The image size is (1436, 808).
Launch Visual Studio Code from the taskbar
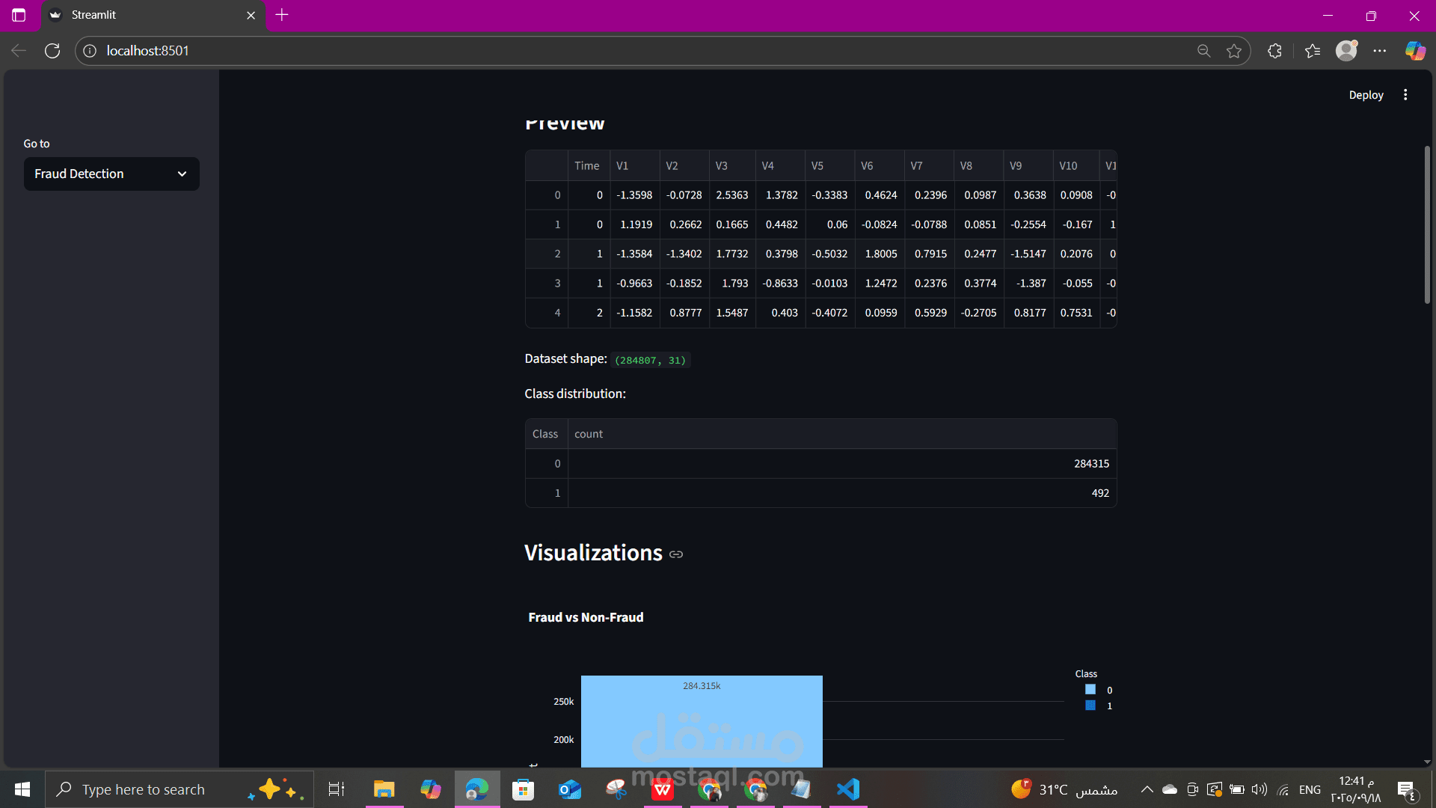pyautogui.click(x=847, y=788)
